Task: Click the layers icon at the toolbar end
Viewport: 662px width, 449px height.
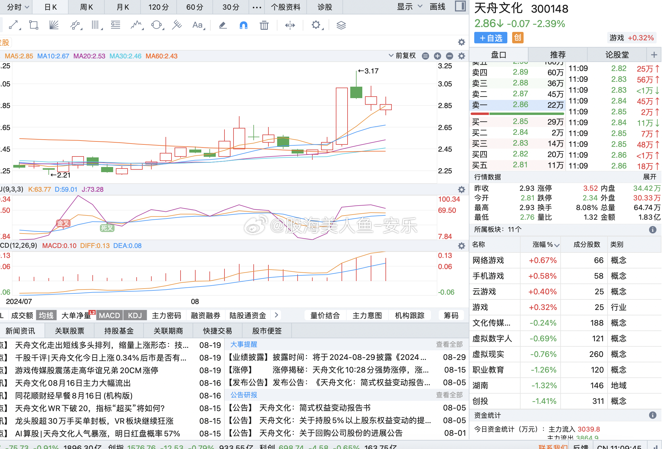Action: pyautogui.click(x=341, y=25)
